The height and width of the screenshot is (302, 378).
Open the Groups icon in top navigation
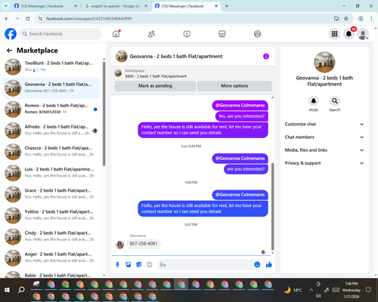[257, 34]
